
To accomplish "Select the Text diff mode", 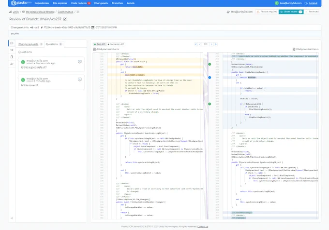I will coord(100,44).
